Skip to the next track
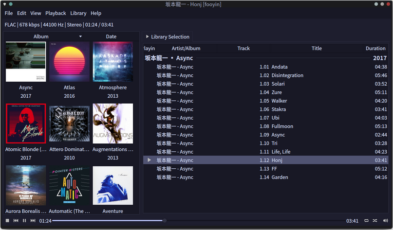 click(33, 220)
